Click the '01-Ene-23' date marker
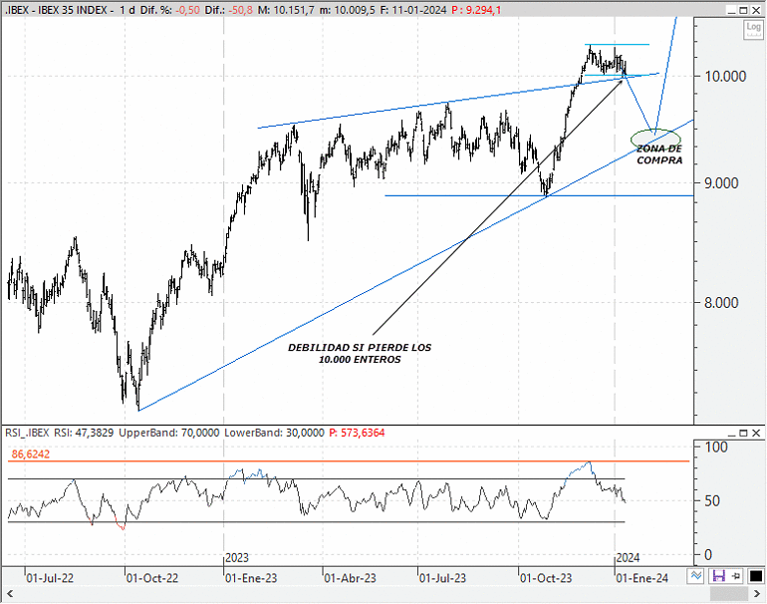This screenshot has height=604, width=767. tap(251, 578)
